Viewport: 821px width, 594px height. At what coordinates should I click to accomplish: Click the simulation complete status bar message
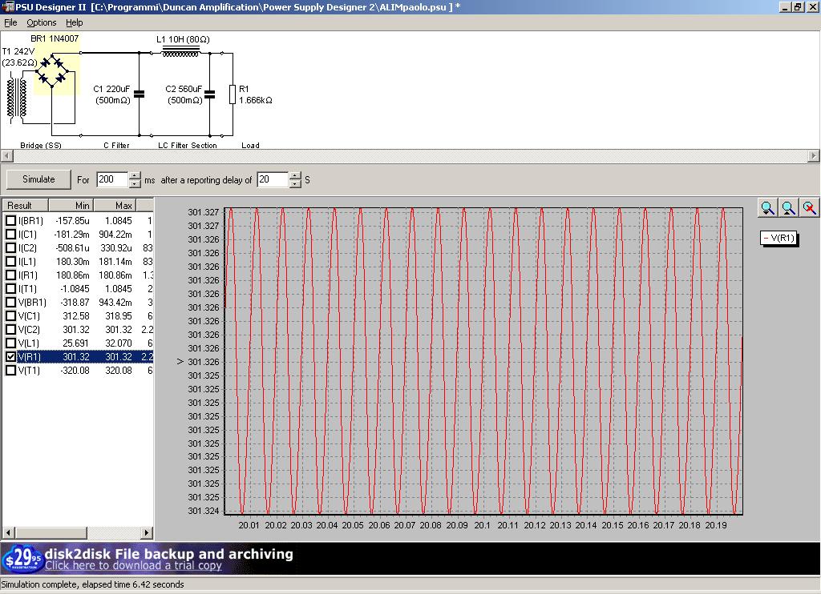tap(93, 584)
